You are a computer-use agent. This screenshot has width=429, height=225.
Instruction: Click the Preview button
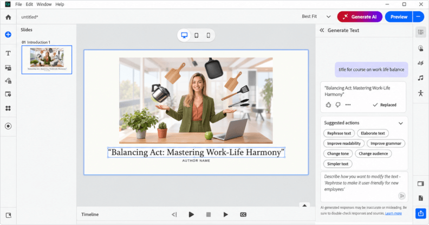pyautogui.click(x=399, y=17)
